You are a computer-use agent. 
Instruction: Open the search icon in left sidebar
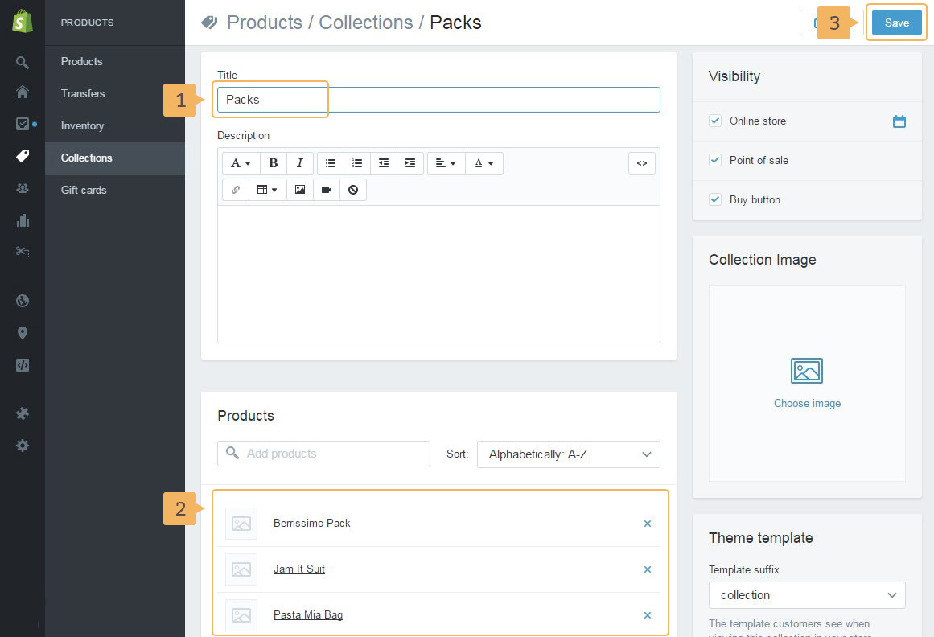point(23,62)
